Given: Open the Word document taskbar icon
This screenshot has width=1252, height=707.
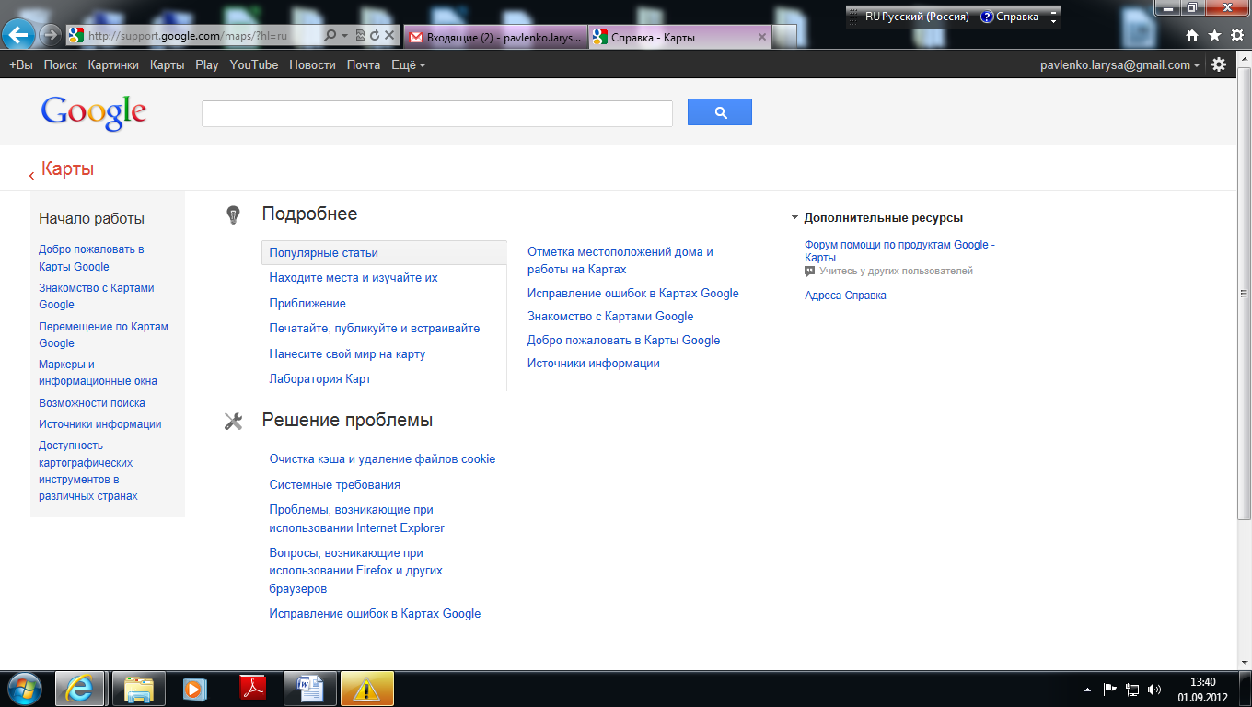Looking at the screenshot, I should click(309, 689).
